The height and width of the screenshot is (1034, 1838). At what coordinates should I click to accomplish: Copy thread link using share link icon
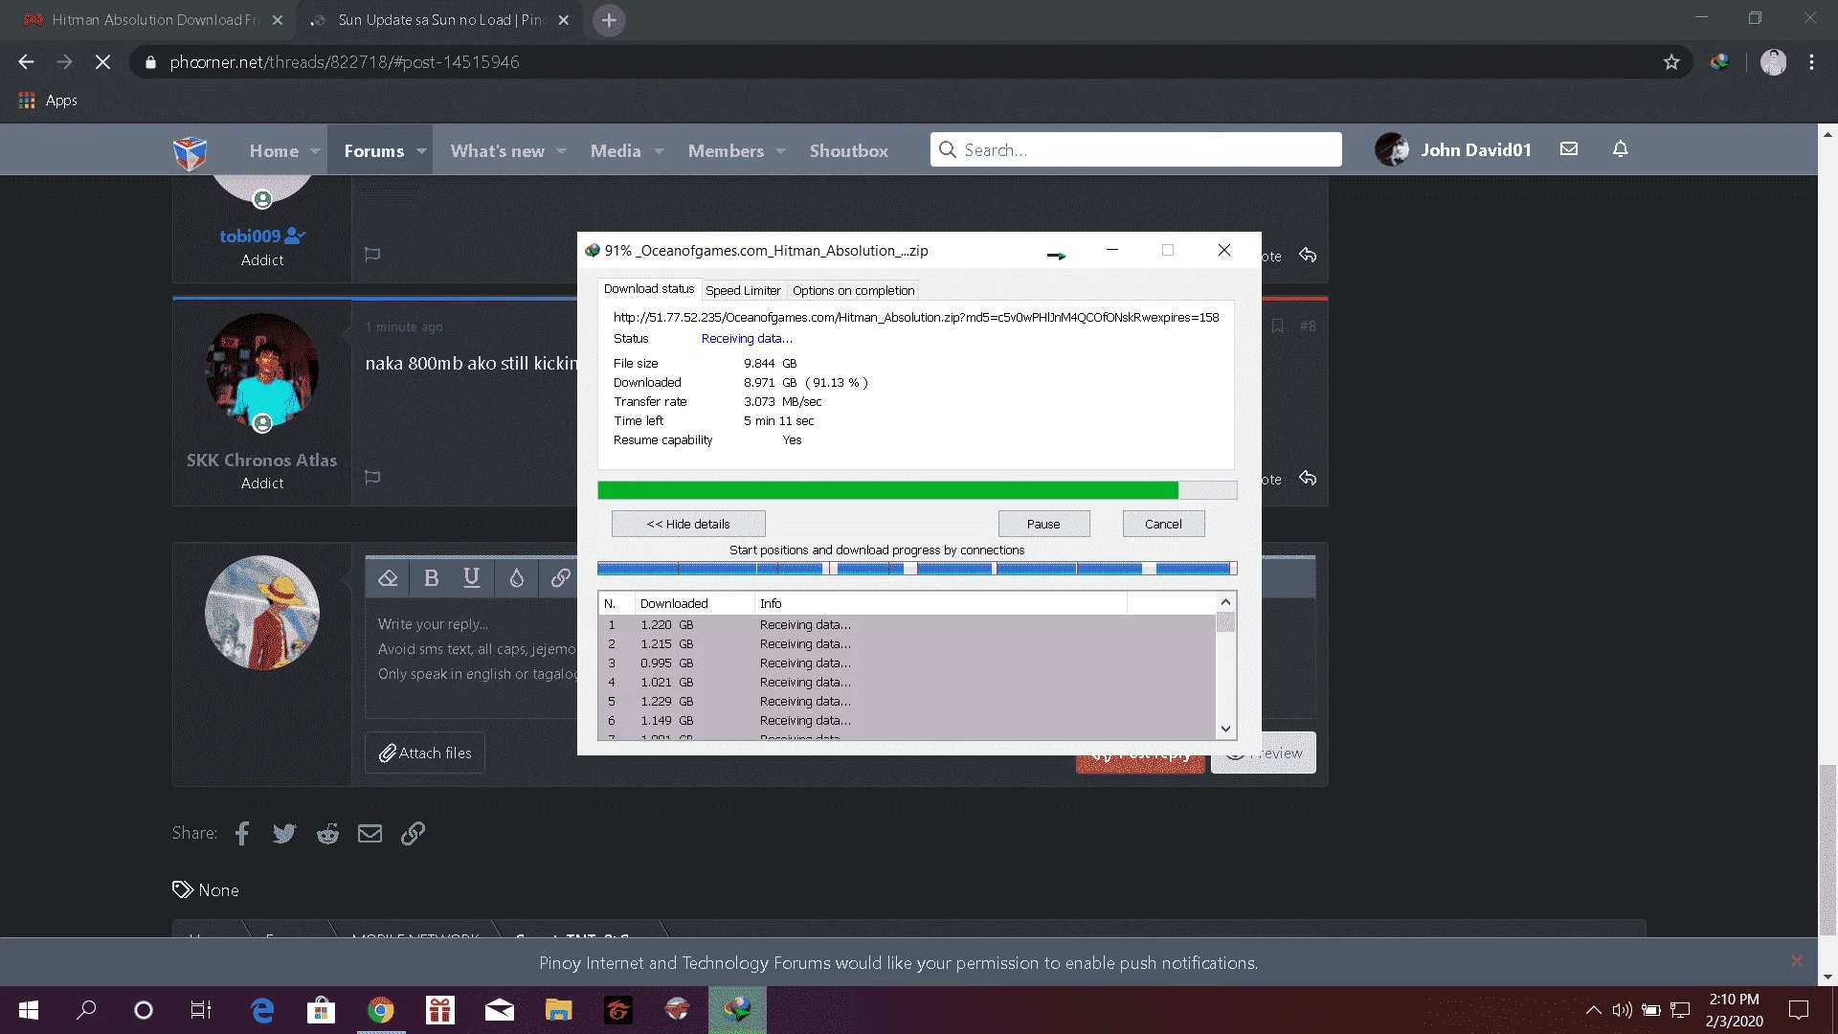(413, 833)
